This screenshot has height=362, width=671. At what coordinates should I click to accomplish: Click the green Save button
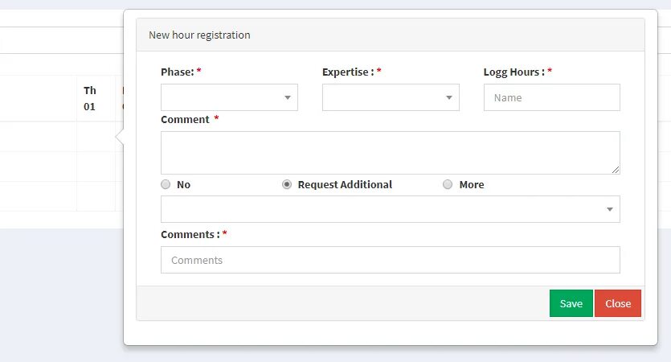pos(571,303)
